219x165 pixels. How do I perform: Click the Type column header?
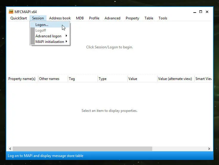(113, 79)
